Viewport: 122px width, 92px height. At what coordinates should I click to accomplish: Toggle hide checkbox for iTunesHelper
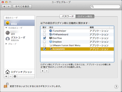(44, 31)
